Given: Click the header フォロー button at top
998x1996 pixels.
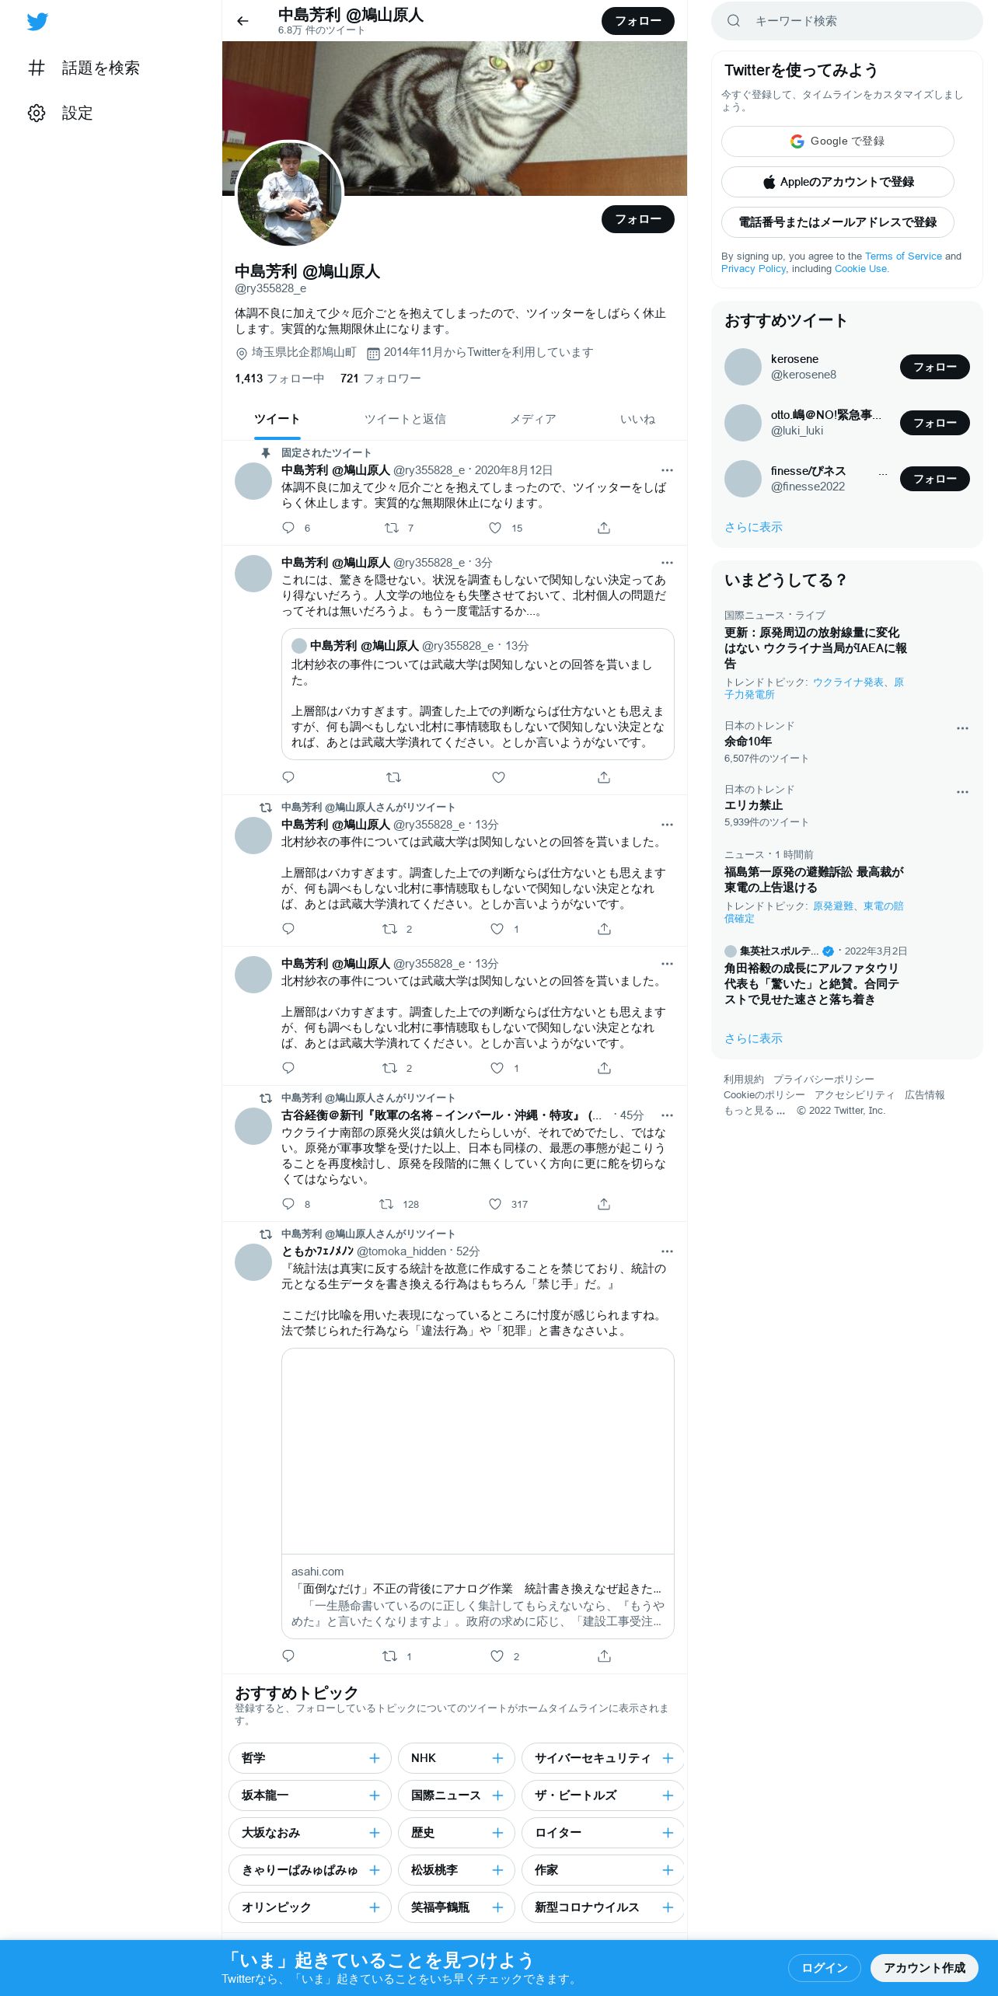Looking at the screenshot, I should click(638, 21).
